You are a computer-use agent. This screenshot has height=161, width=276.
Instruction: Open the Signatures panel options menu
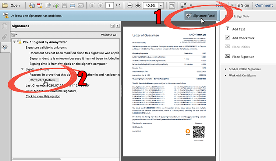15,35
